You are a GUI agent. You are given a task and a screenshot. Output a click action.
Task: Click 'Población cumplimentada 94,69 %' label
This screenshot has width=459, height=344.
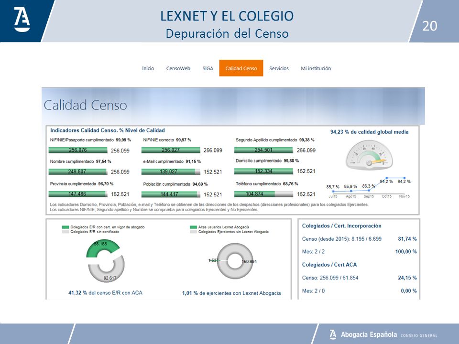coord(175,184)
